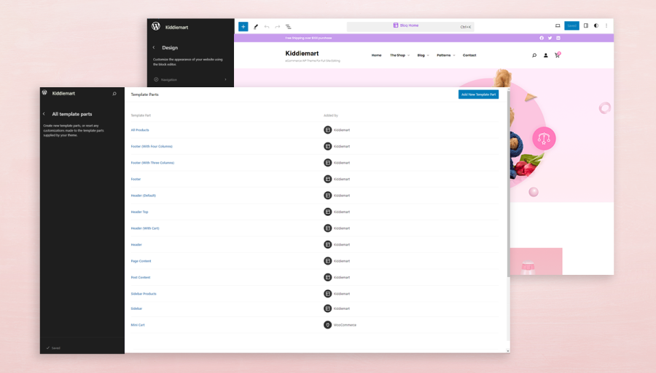656x373 pixels.
Task: Open the Header (With Cart) template part
Action: (x=145, y=228)
